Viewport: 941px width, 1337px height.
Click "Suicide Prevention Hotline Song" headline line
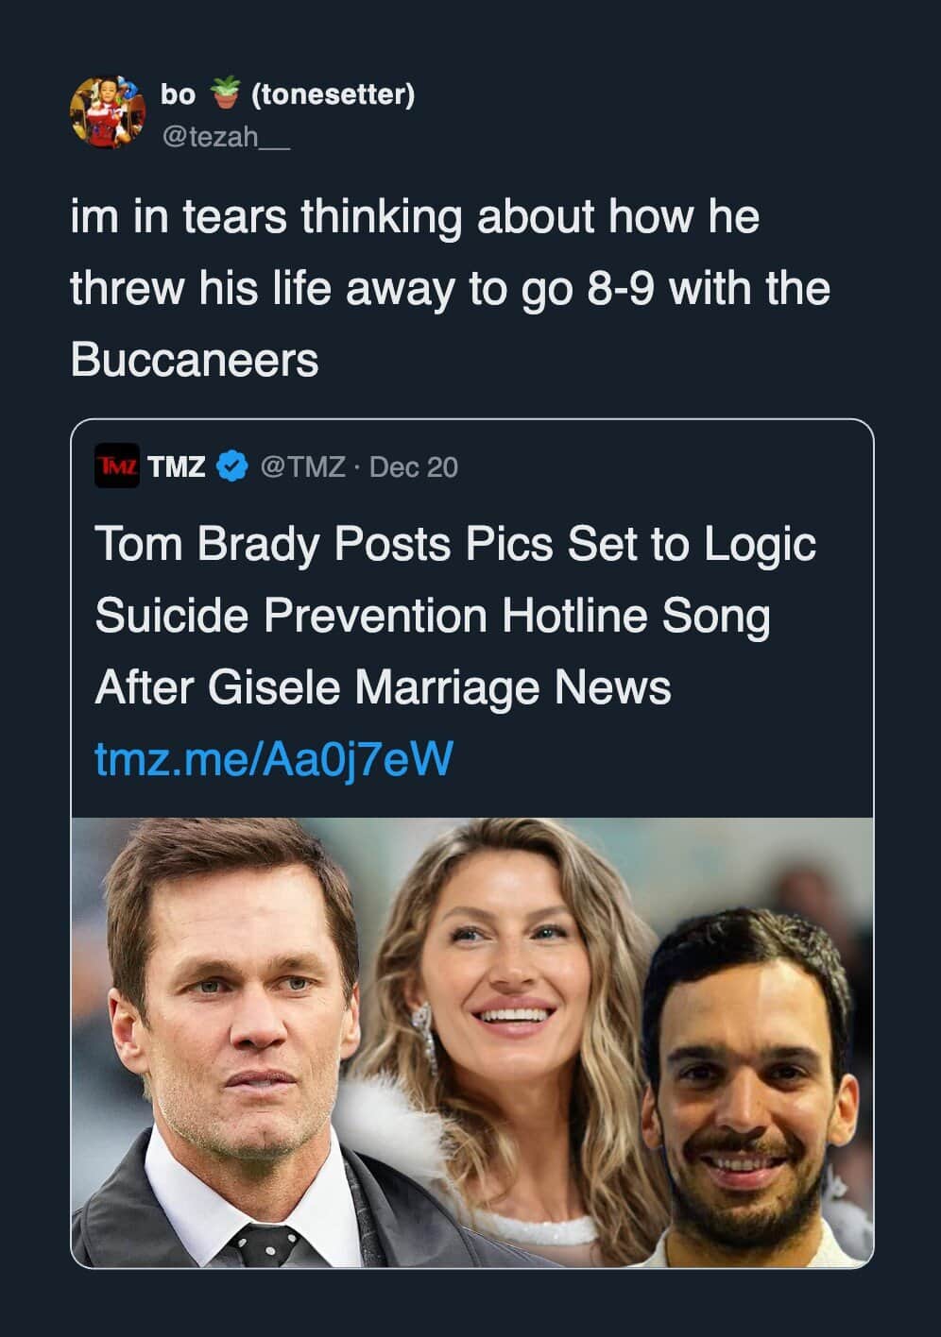click(433, 616)
